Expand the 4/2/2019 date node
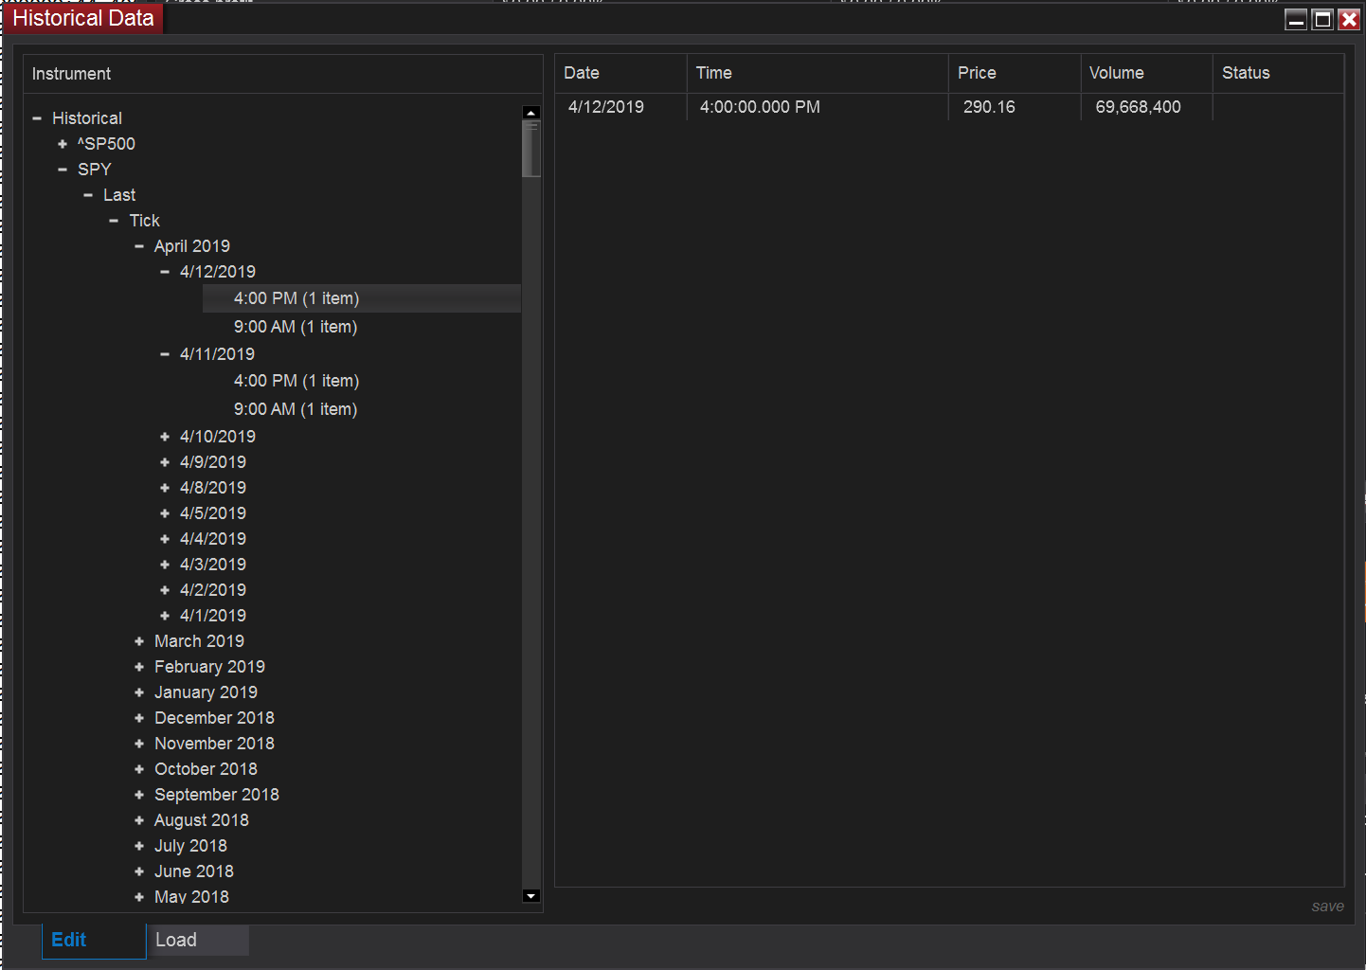This screenshot has height=970, width=1366. [x=165, y=590]
